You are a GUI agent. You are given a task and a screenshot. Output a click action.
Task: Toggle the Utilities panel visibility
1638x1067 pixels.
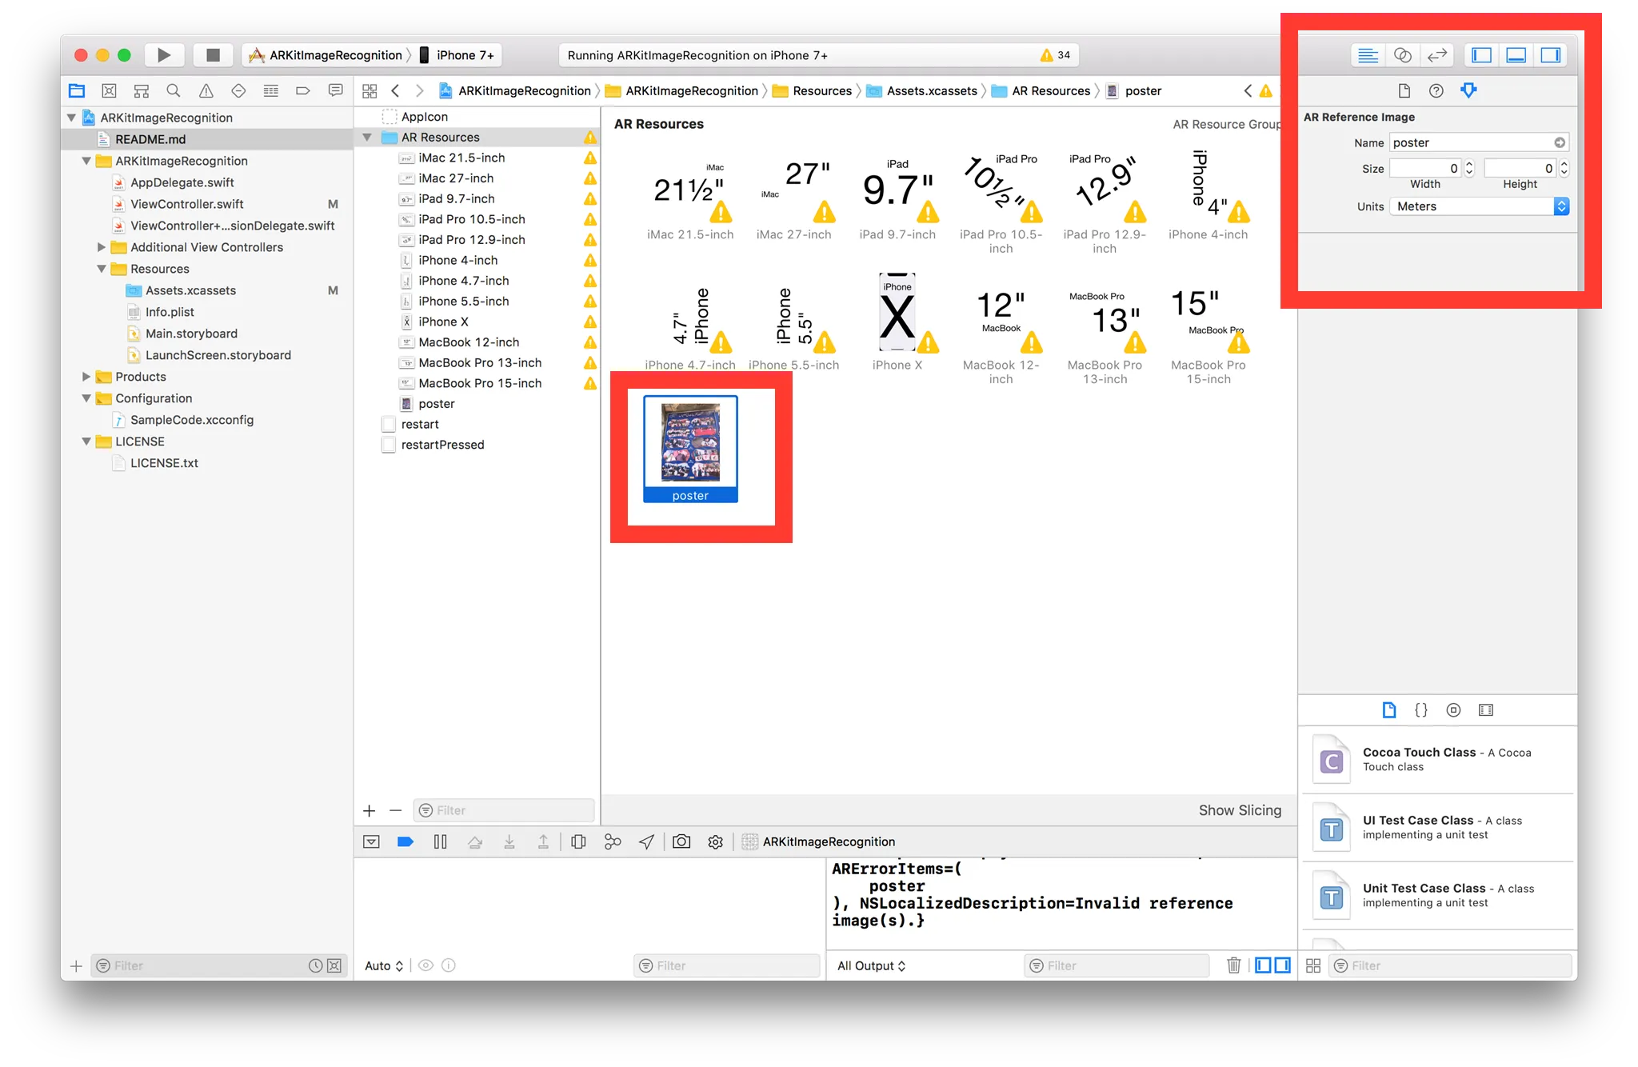(1550, 55)
